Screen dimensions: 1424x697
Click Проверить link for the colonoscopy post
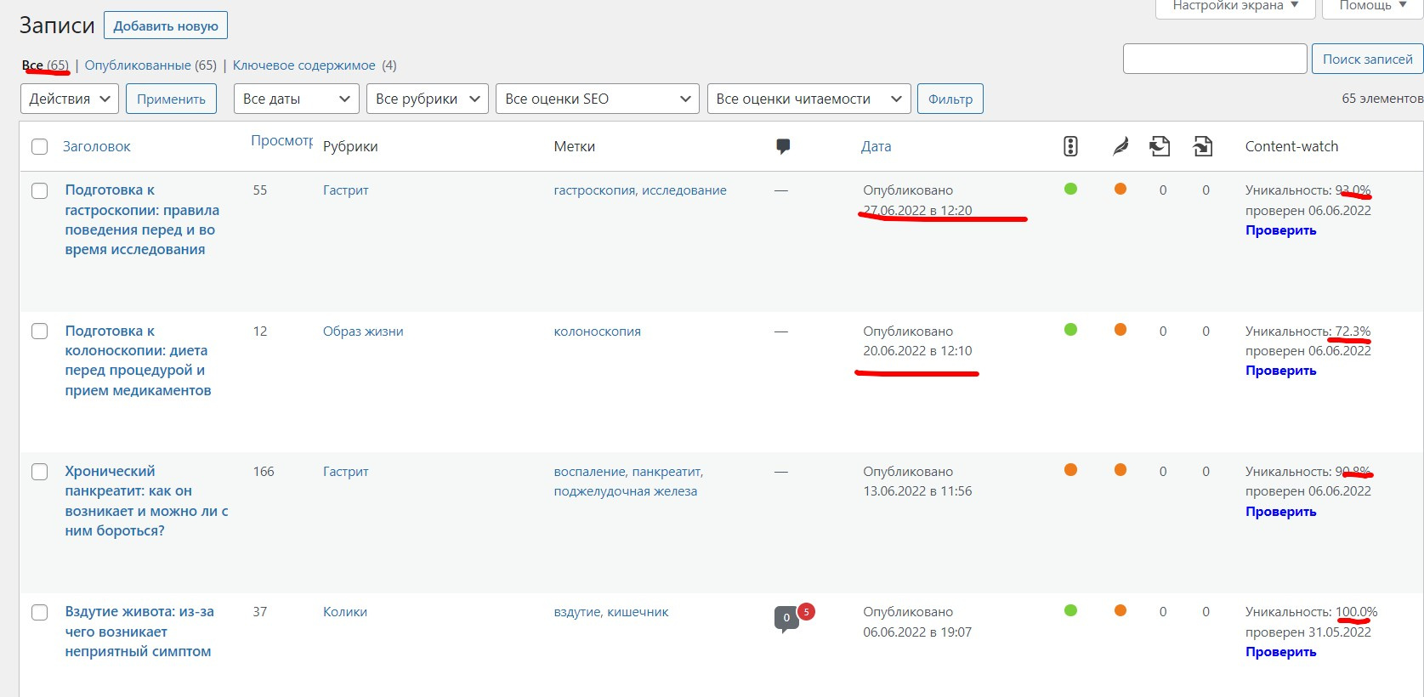(x=1280, y=371)
